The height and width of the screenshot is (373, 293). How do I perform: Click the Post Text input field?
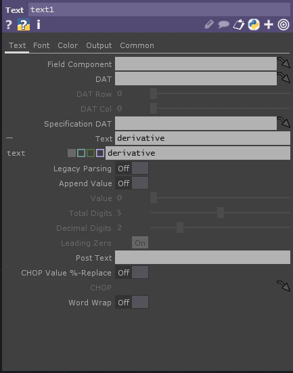point(202,257)
